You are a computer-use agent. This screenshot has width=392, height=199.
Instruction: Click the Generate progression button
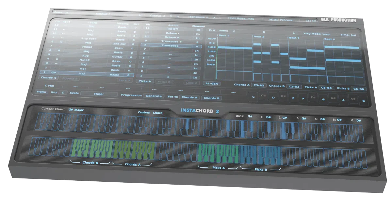pos(154,96)
